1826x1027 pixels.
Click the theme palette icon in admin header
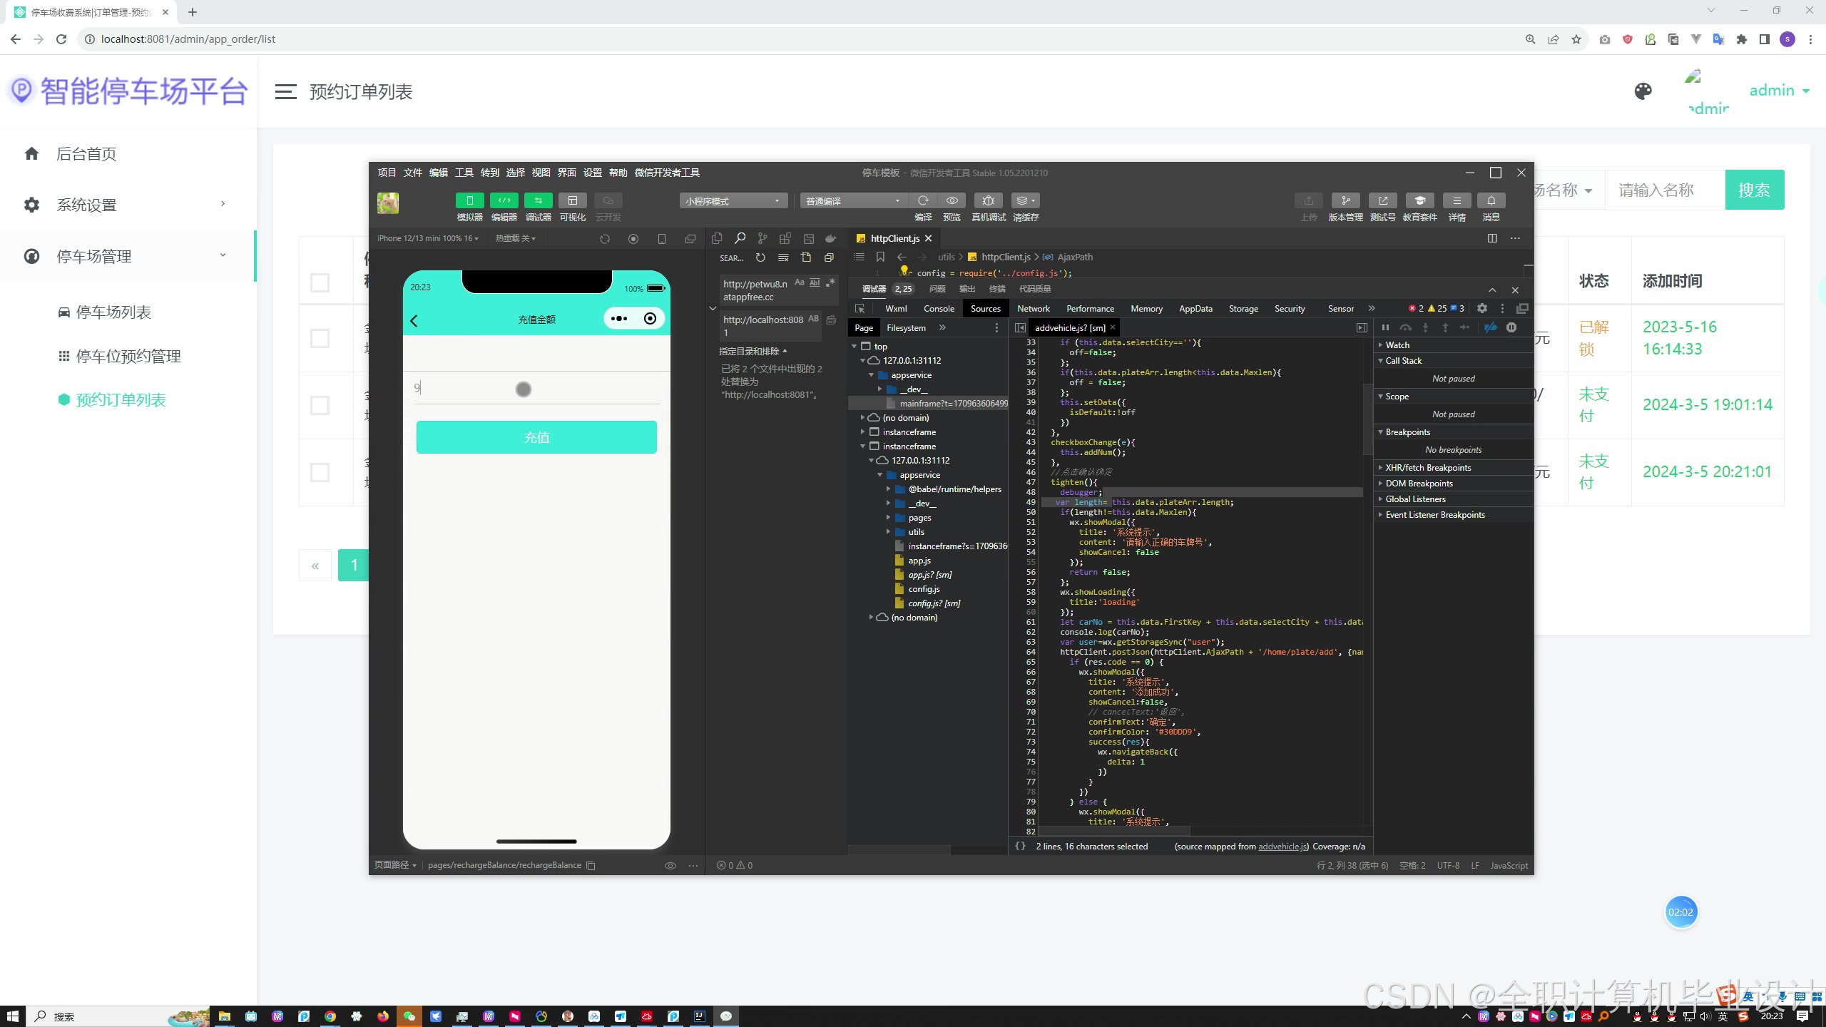pos(1643,91)
